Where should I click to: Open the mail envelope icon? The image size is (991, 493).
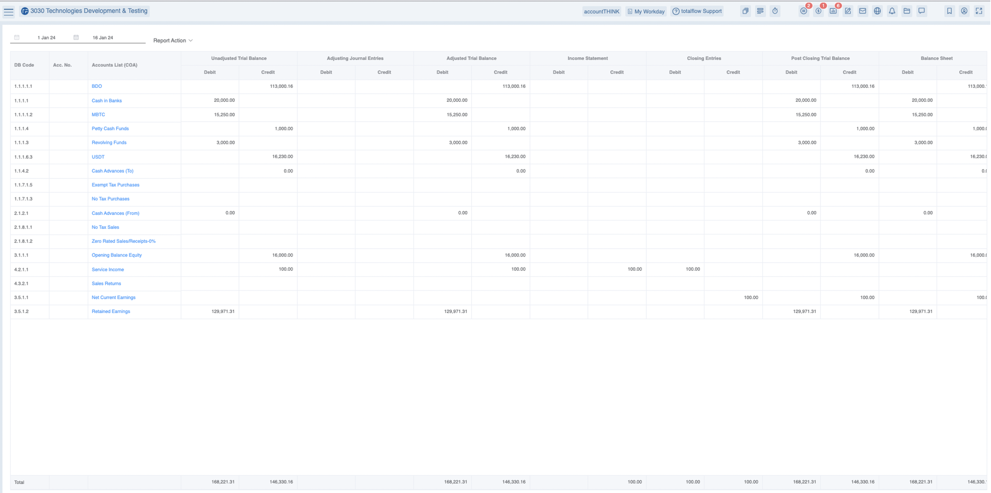863,11
